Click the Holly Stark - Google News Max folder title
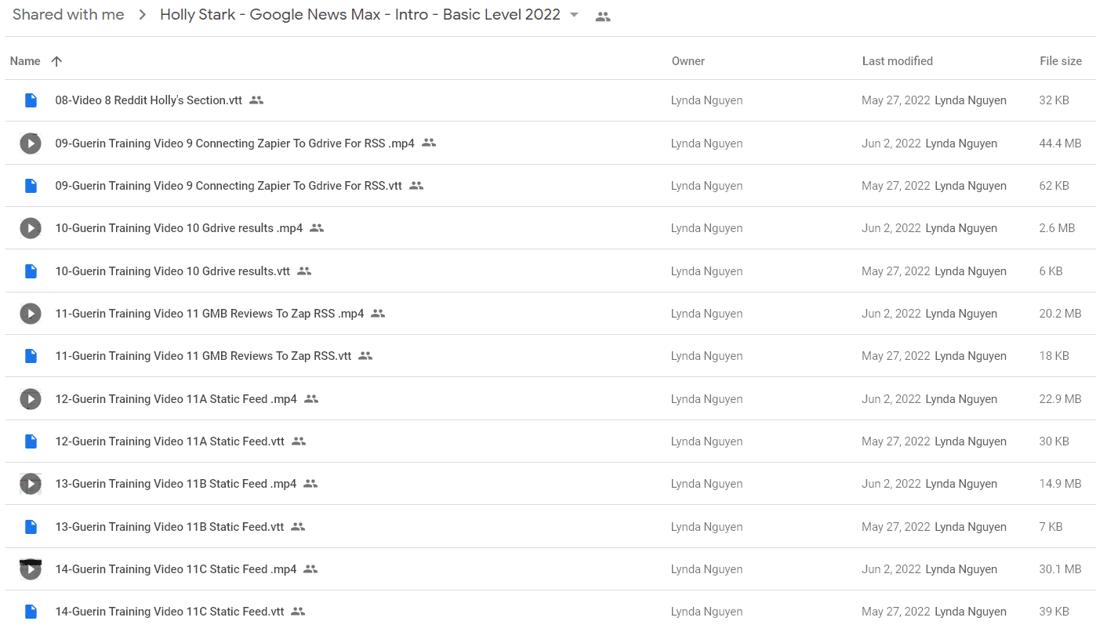 [360, 15]
